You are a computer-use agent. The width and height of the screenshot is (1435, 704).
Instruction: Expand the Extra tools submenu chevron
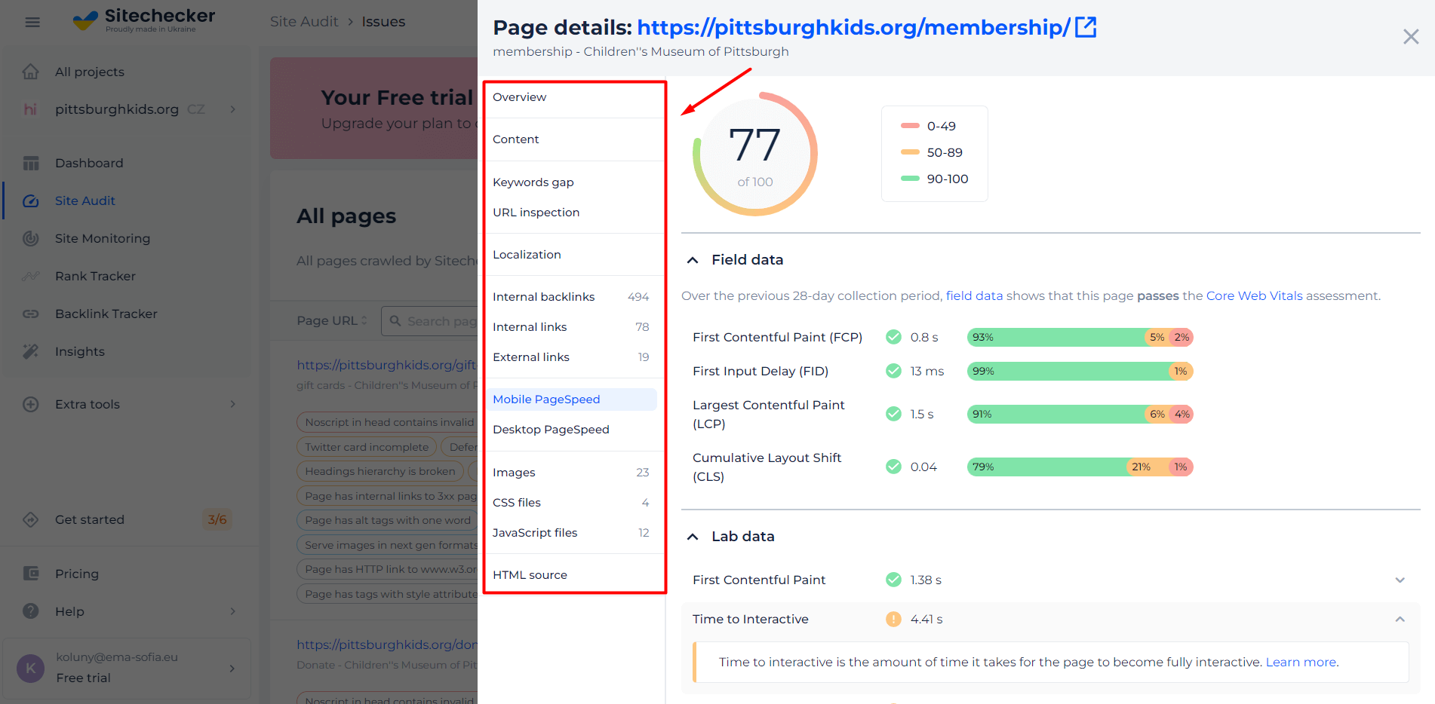click(x=232, y=404)
